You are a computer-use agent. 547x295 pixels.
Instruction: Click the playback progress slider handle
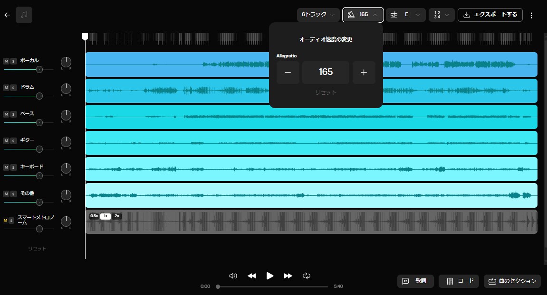tap(218, 286)
